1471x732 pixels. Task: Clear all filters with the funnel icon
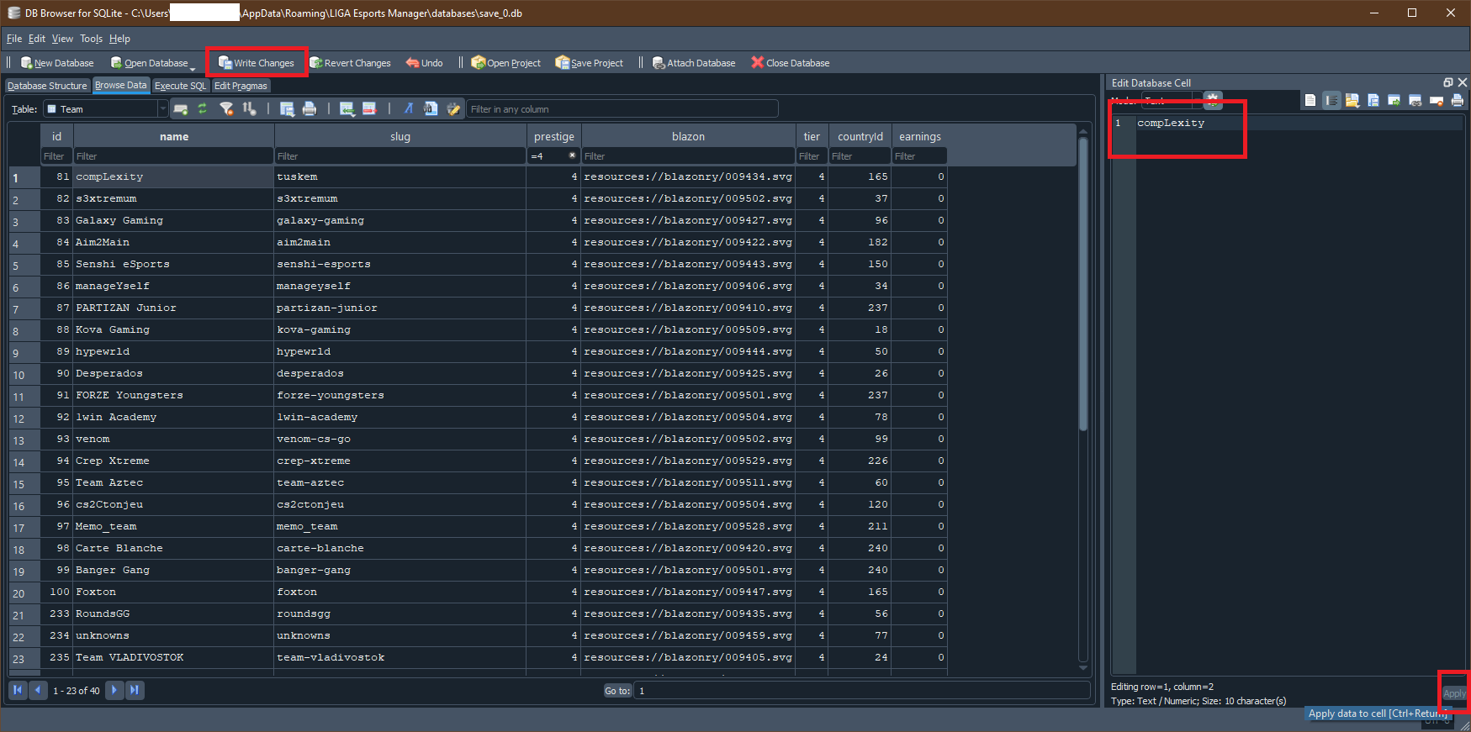pos(226,109)
